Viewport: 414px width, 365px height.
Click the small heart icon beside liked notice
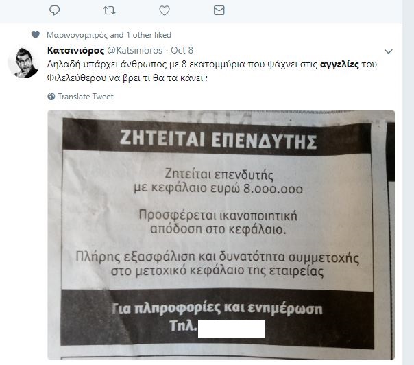pos(36,34)
